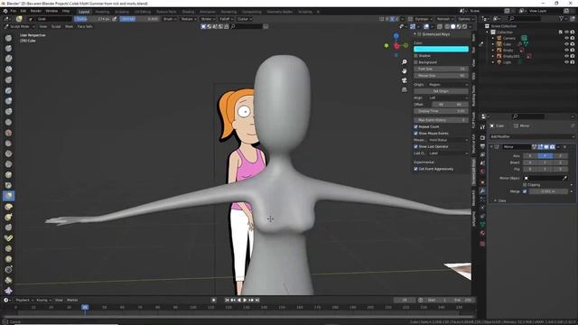
Task: Click the Mirror Object eyedropper icon
Action: point(564,178)
